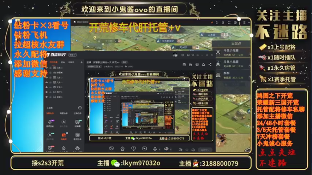Open settings gear in bottom toolbar
This screenshot has width=312, height=175.
[193, 150]
